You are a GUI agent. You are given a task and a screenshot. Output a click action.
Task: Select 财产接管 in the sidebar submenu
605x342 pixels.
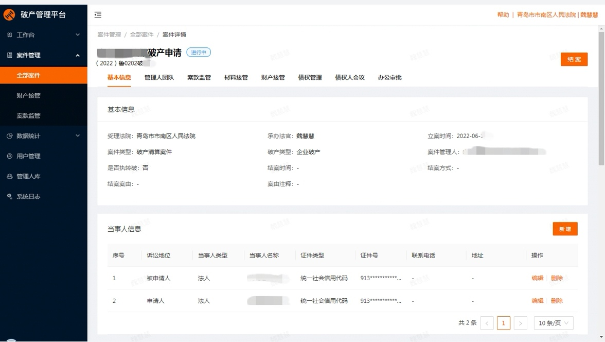click(x=28, y=96)
